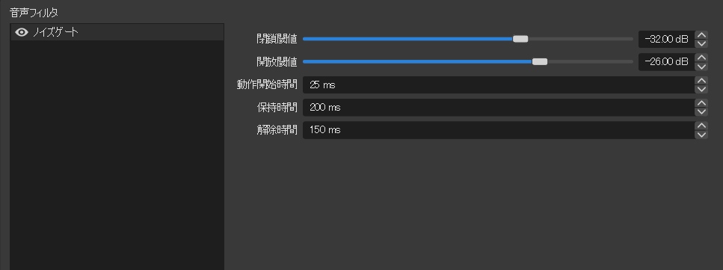Click the -32.00 dB value field

667,39
